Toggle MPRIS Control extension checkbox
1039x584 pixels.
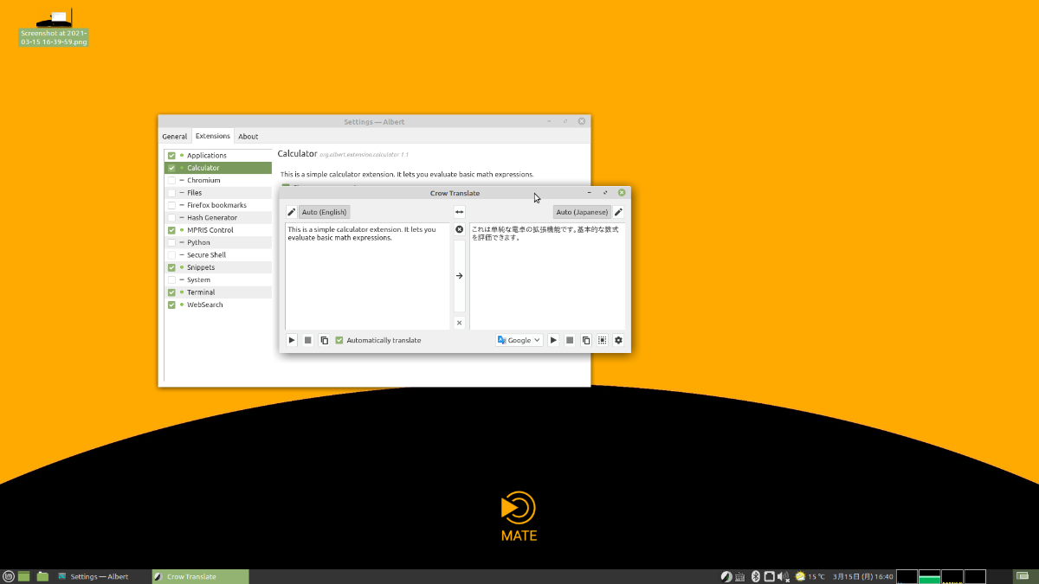click(x=171, y=230)
